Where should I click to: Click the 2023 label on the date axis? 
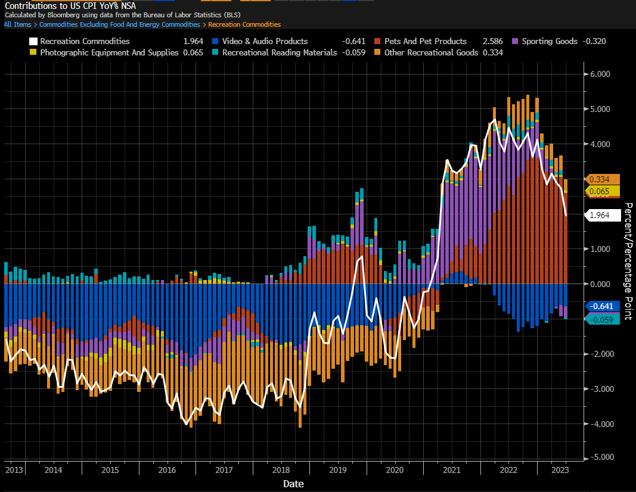pyautogui.click(x=560, y=470)
